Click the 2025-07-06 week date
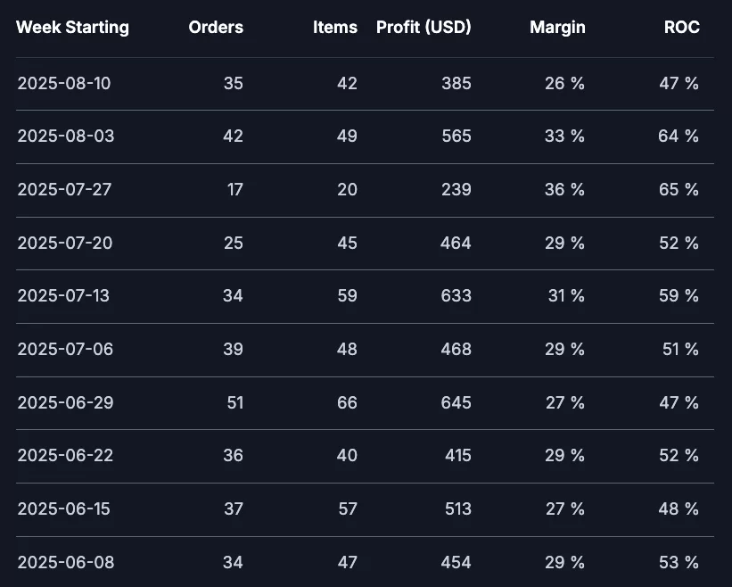 (x=65, y=350)
